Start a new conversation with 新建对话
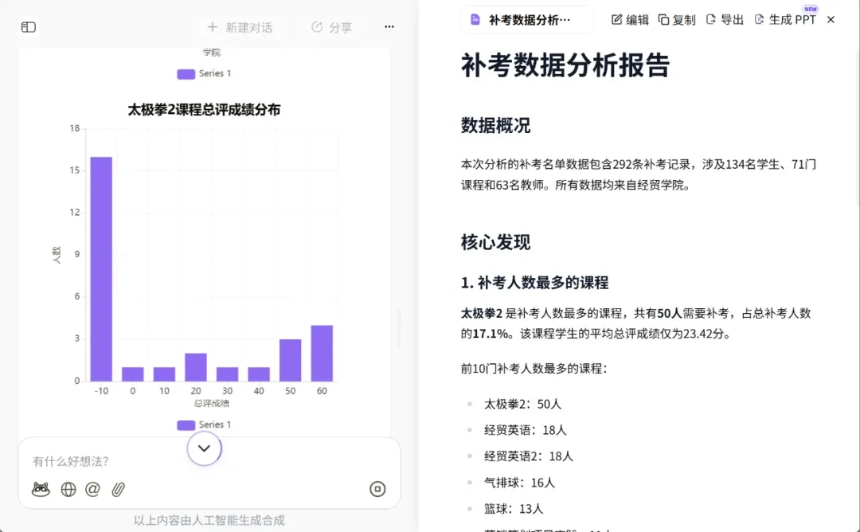This screenshot has width=860, height=532. [240, 27]
